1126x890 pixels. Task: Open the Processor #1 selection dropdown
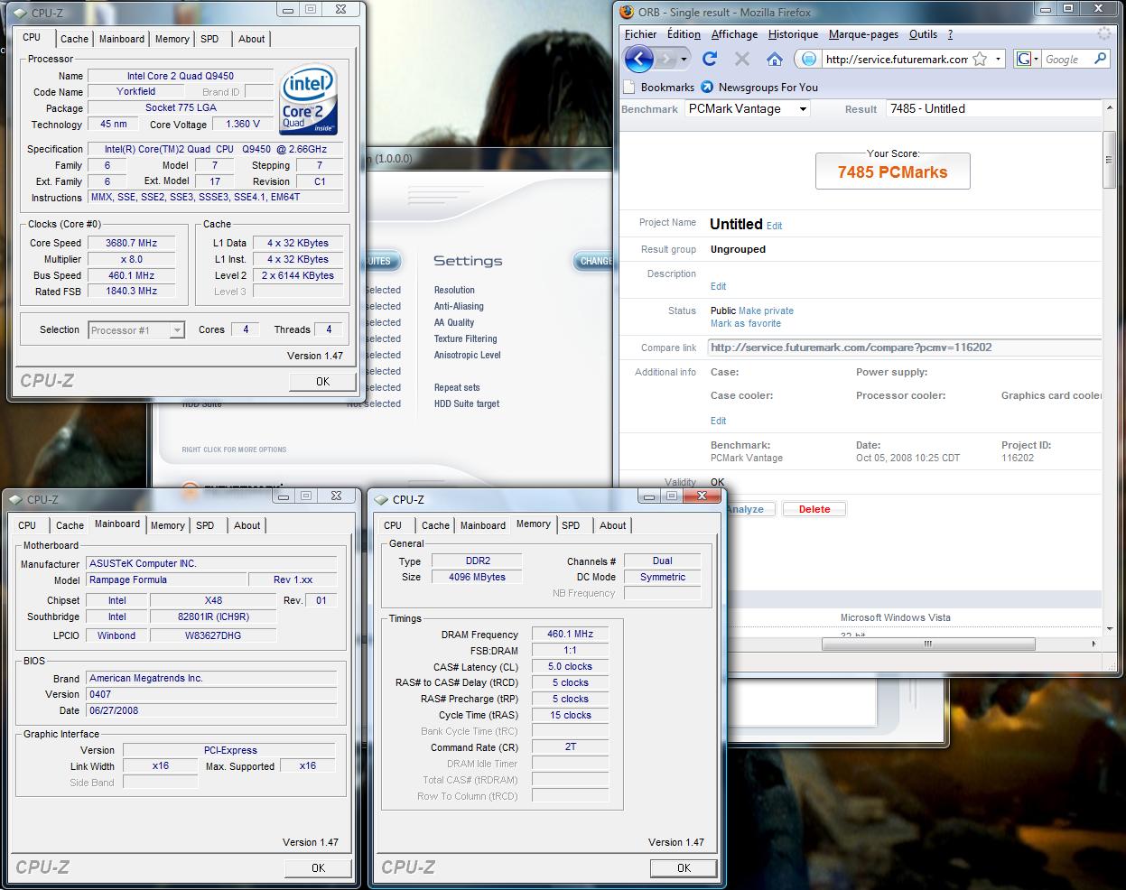pos(177,330)
